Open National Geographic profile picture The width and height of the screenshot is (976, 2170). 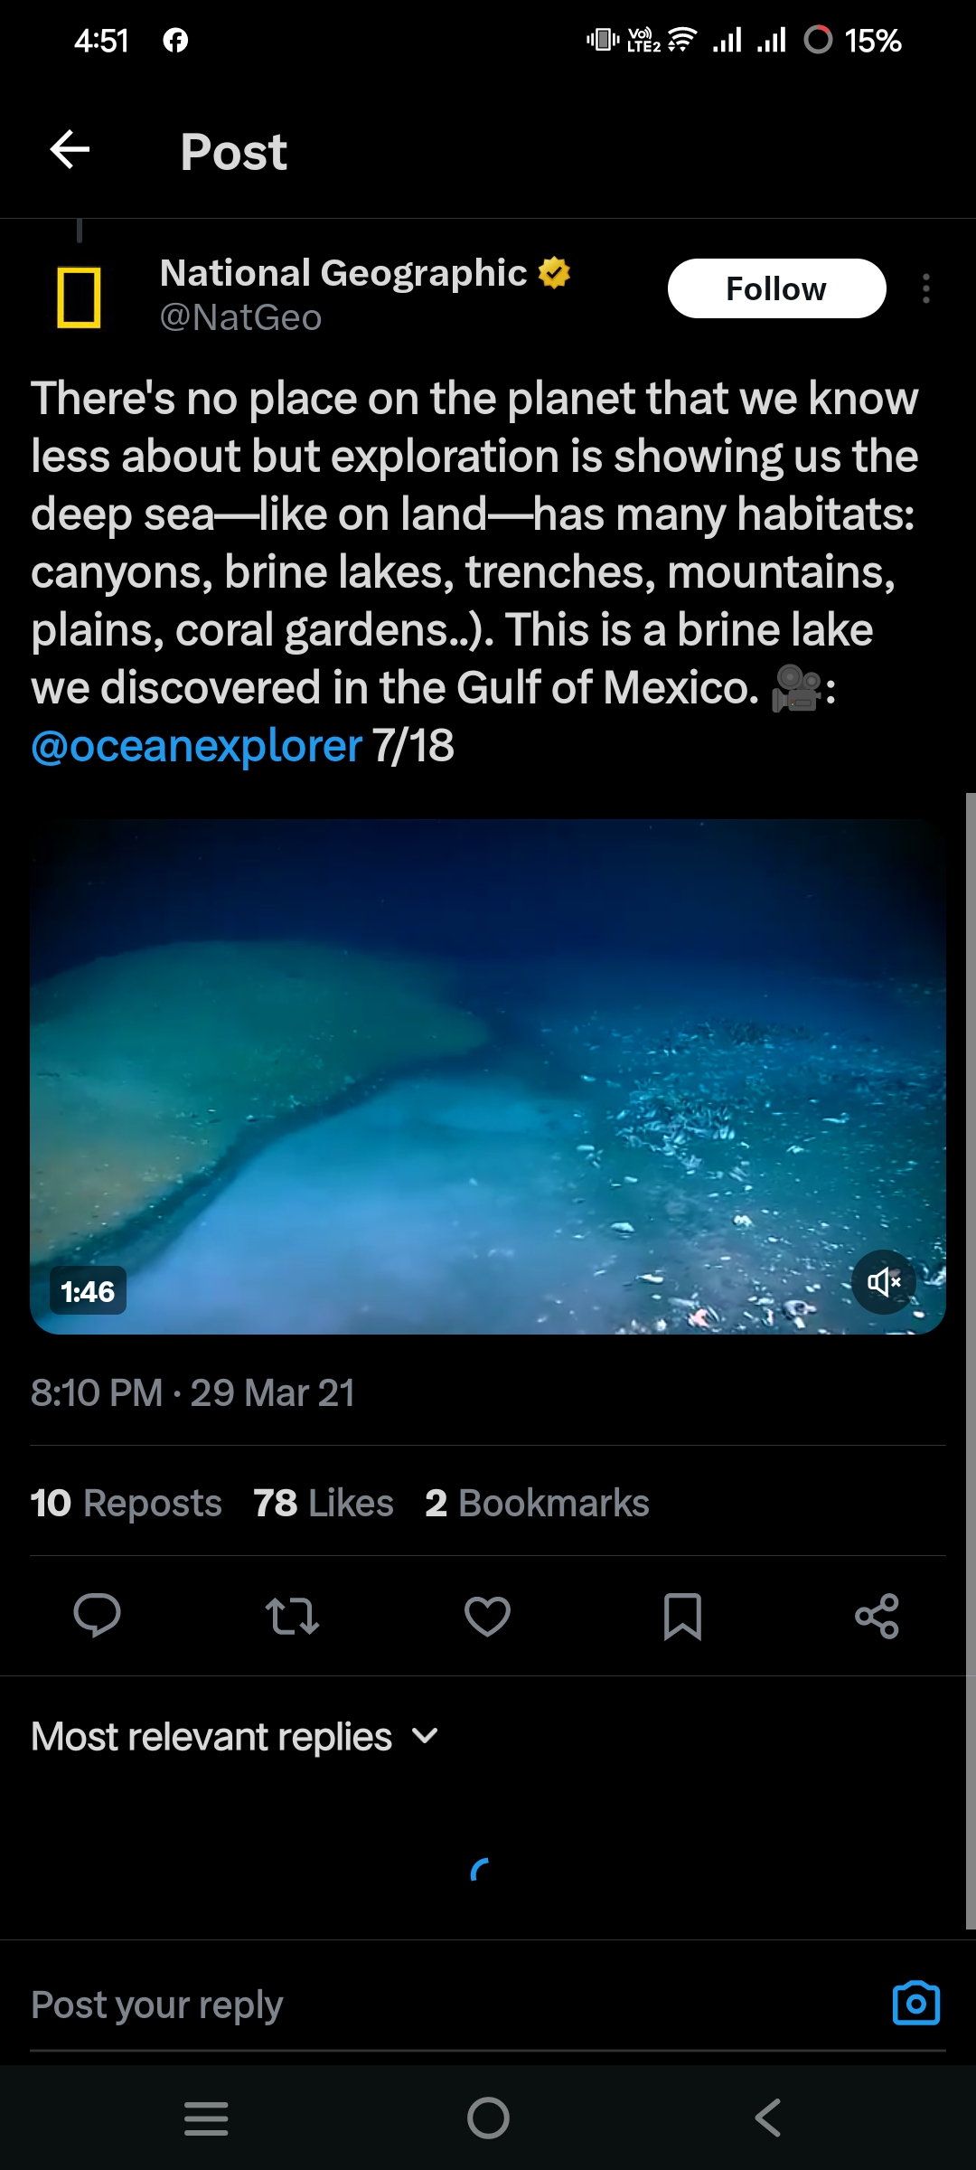(x=80, y=297)
